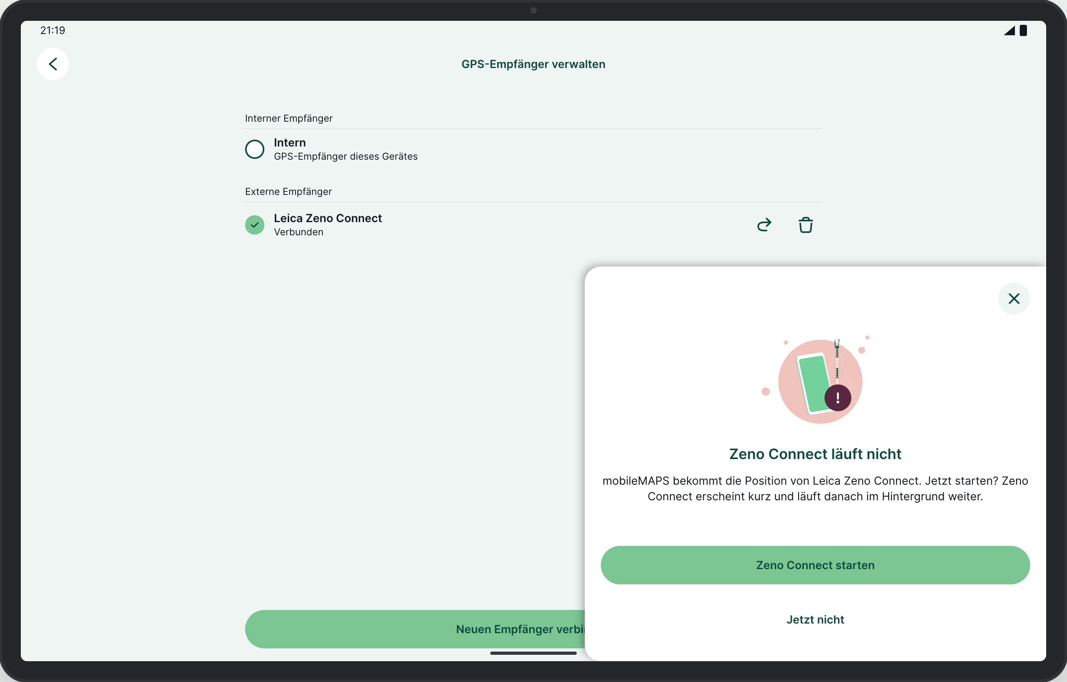Image resolution: width=1067 pixels, height=682 pixels.
Task: Select the Intern GPS receiver radio button
Action: coord(255,149)
